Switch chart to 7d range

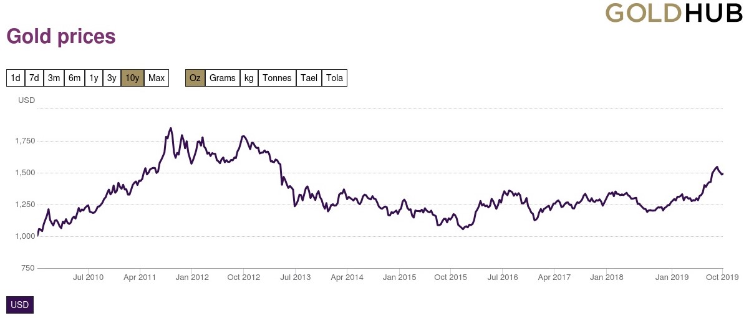coord(34,78)
